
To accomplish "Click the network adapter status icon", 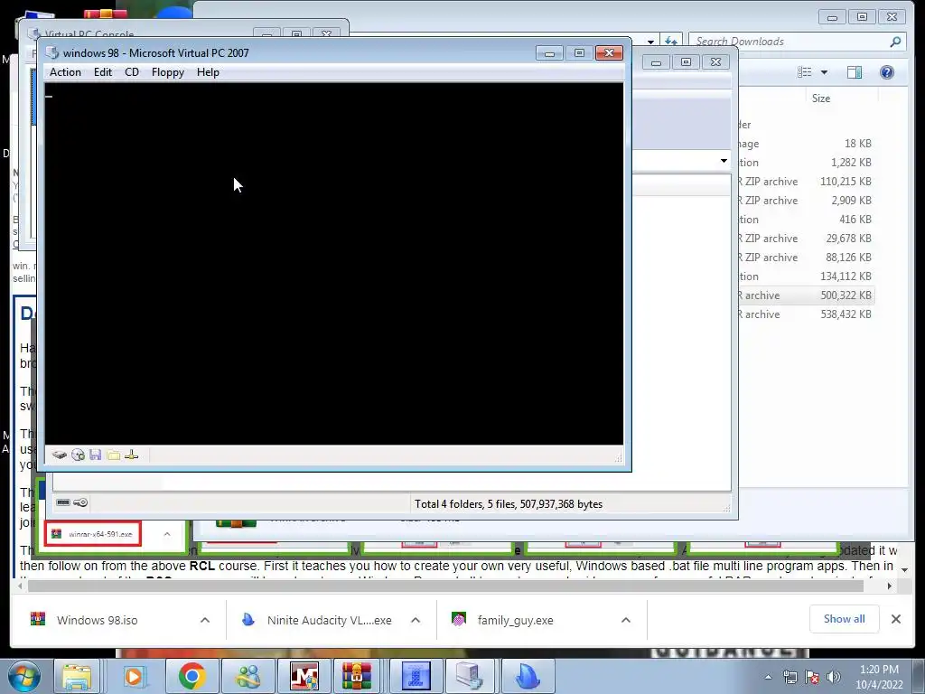I will click(132, 455).
